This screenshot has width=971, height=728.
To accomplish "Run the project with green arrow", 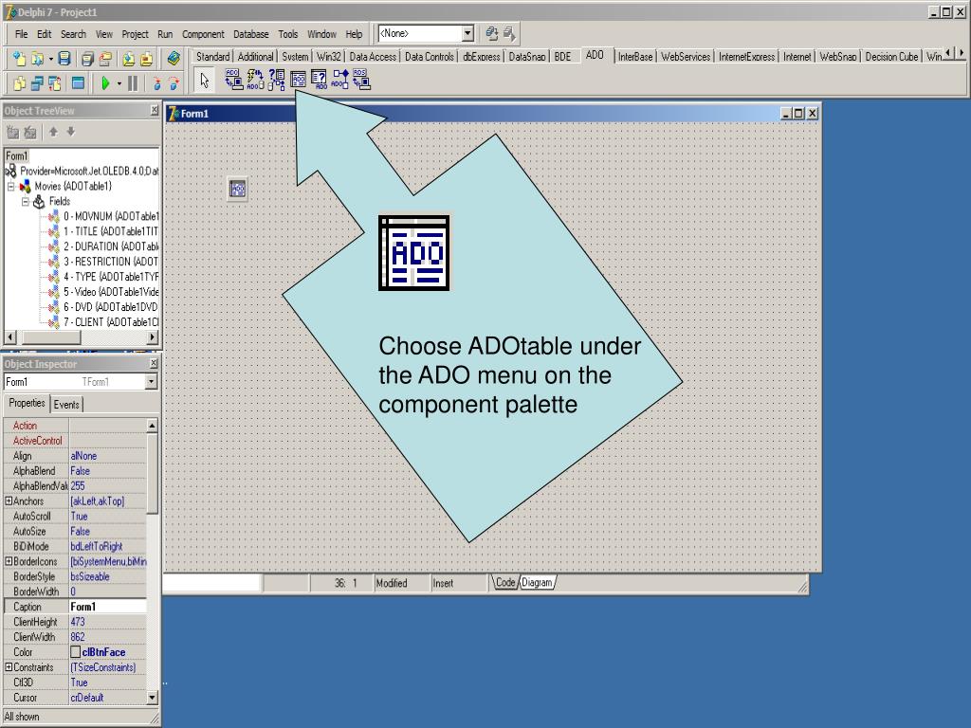I will click(x=105, y=83).
